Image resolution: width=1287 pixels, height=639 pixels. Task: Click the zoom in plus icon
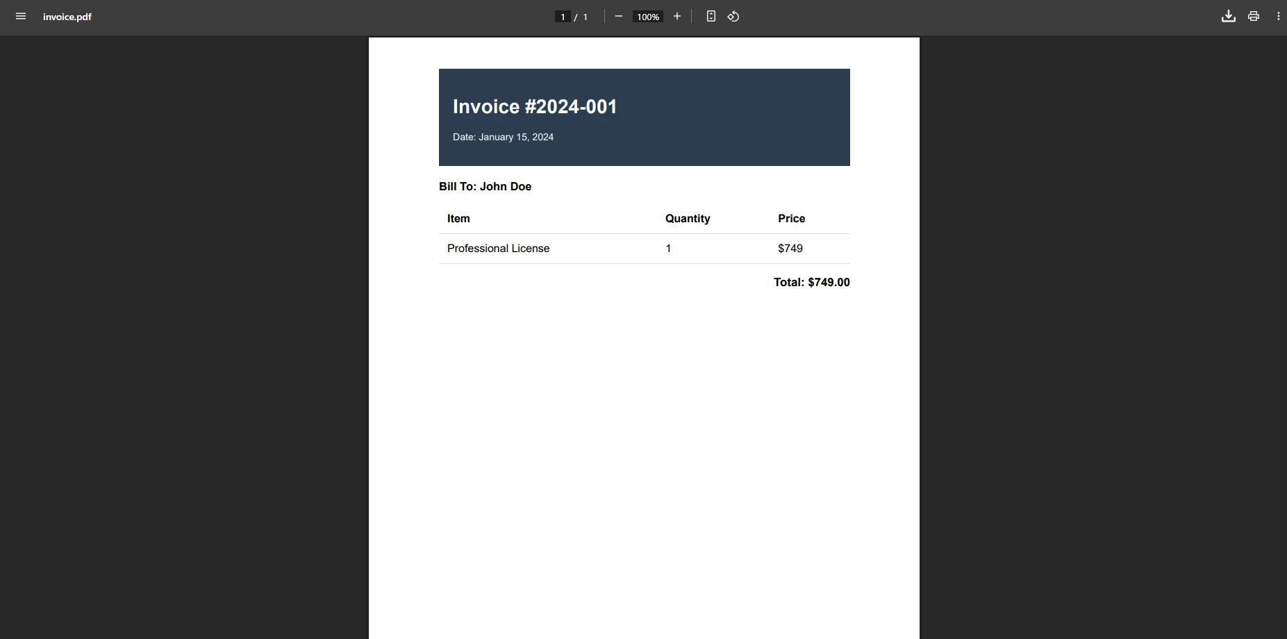(677, 17)
